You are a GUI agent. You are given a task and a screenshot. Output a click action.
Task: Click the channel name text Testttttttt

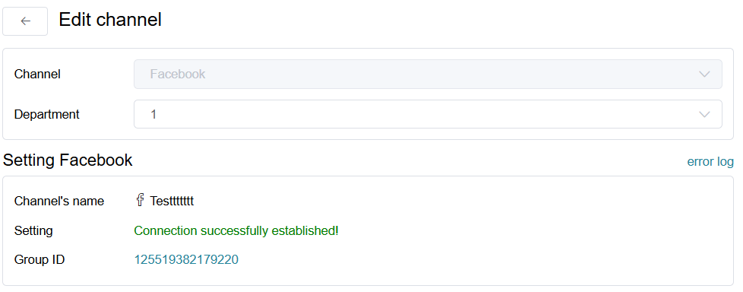(x=172, y=201)
